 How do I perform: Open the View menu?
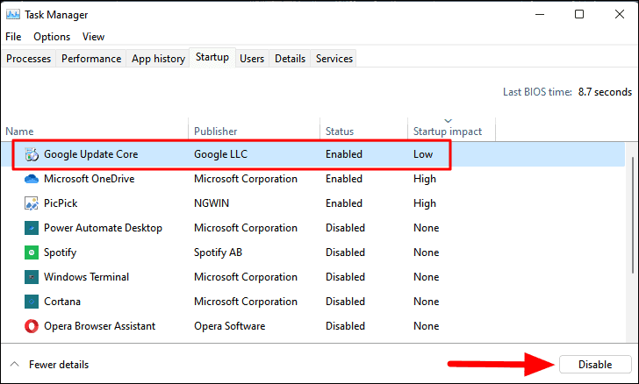tap(93, 37)
